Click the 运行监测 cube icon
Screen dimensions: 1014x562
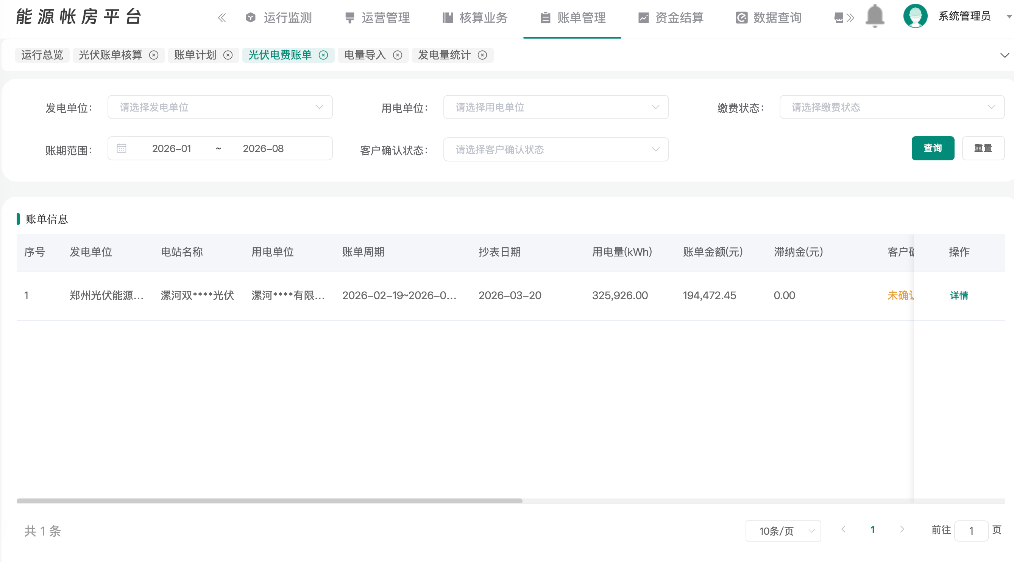[x=251, y=18]
